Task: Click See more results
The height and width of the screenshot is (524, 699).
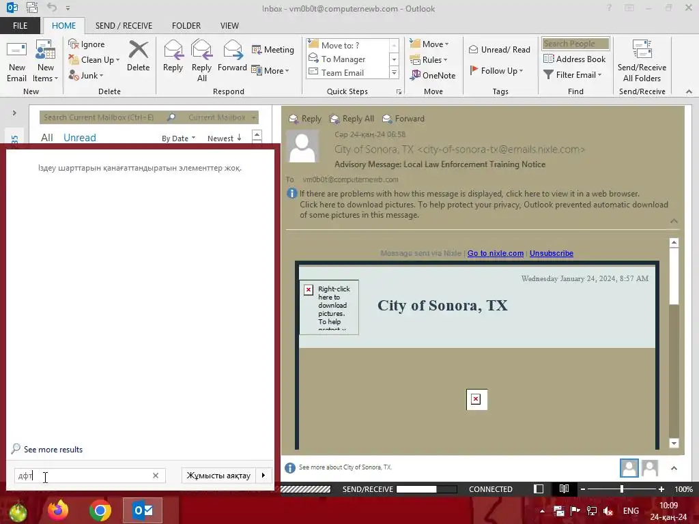Action: [x=47, y=449]
